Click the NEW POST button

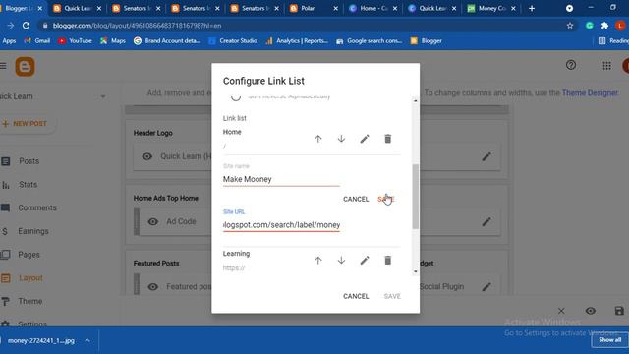click(x=26, y=124)
